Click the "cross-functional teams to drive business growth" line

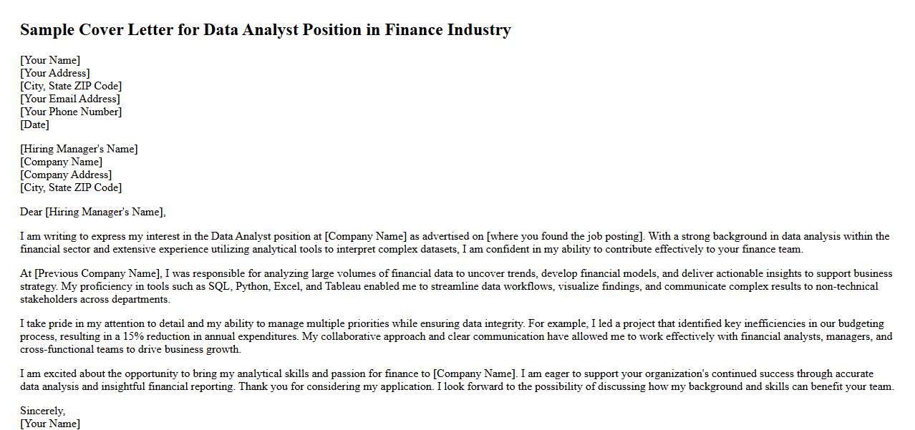point(130,349)
